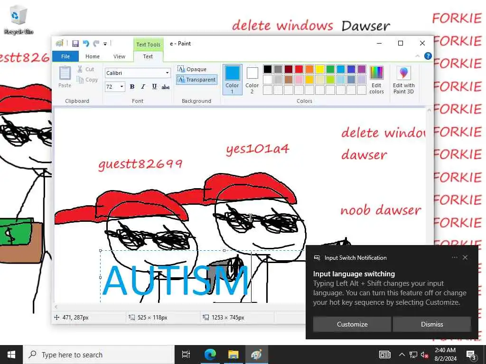Show hidden system tray icons
Image resolution: width=486 pixels, height=364 pixels.
[402, 355]
